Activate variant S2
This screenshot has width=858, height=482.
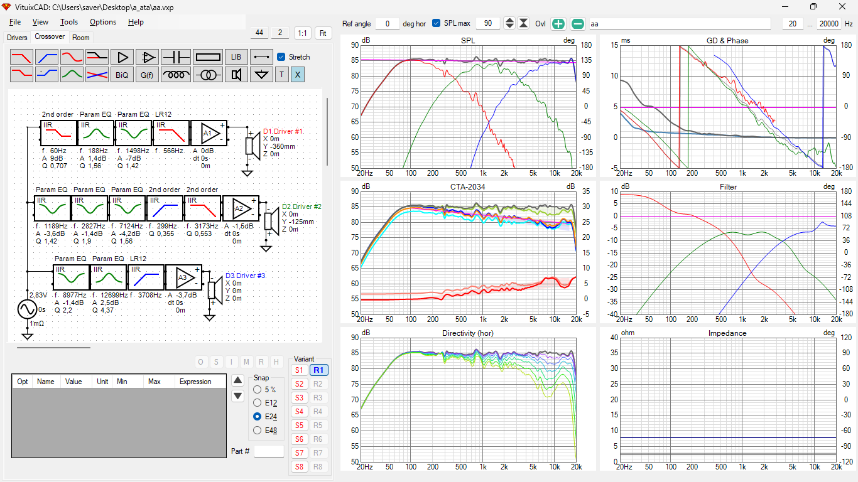click(x=299, y=384)
